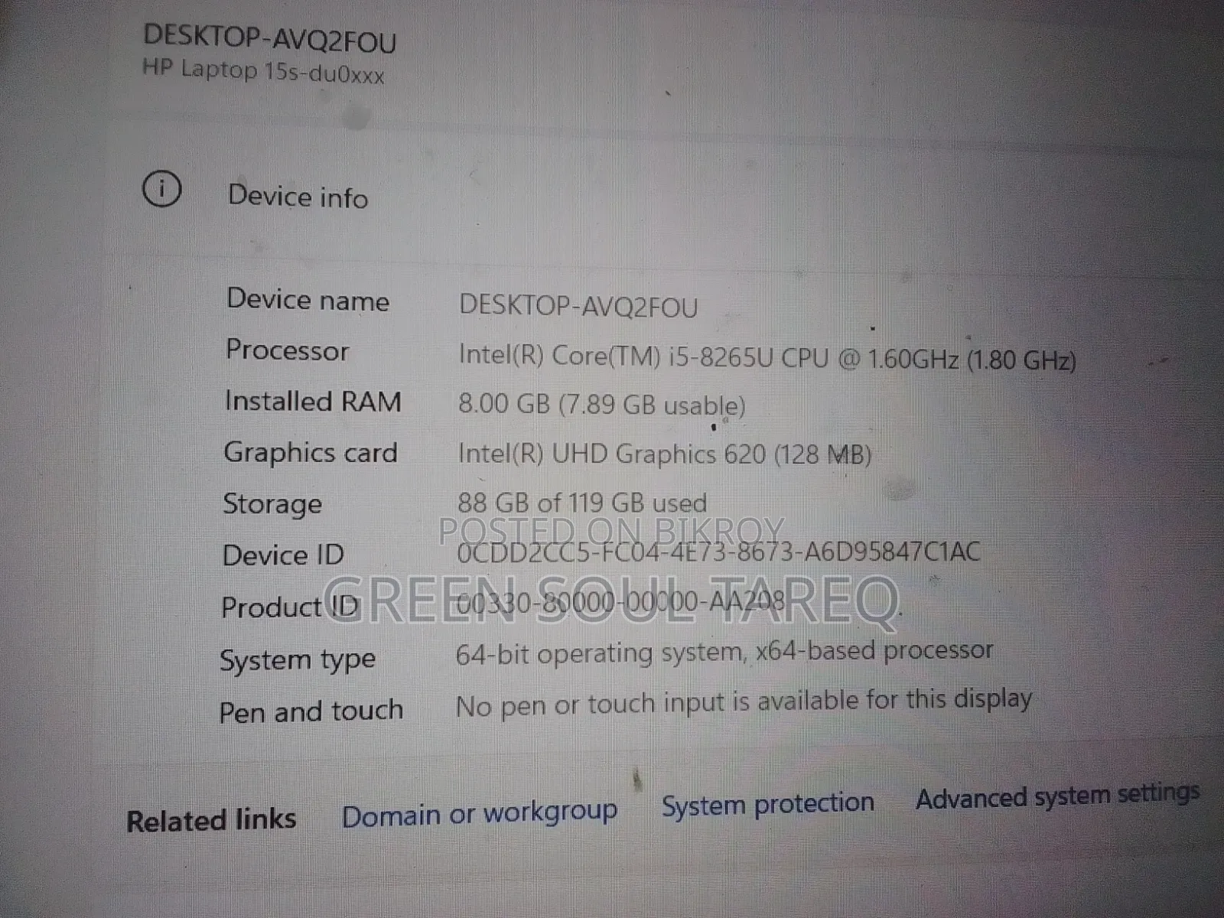Click the Device info circle icon
1224x918 pixels.
[162, 188]
